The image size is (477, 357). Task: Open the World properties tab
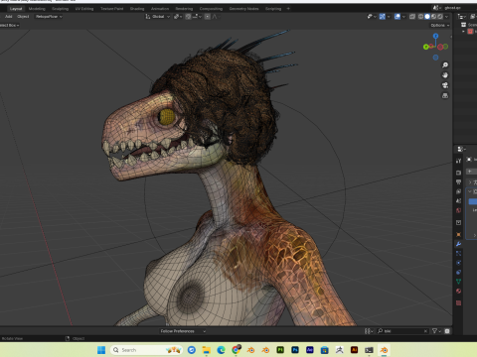458,210
